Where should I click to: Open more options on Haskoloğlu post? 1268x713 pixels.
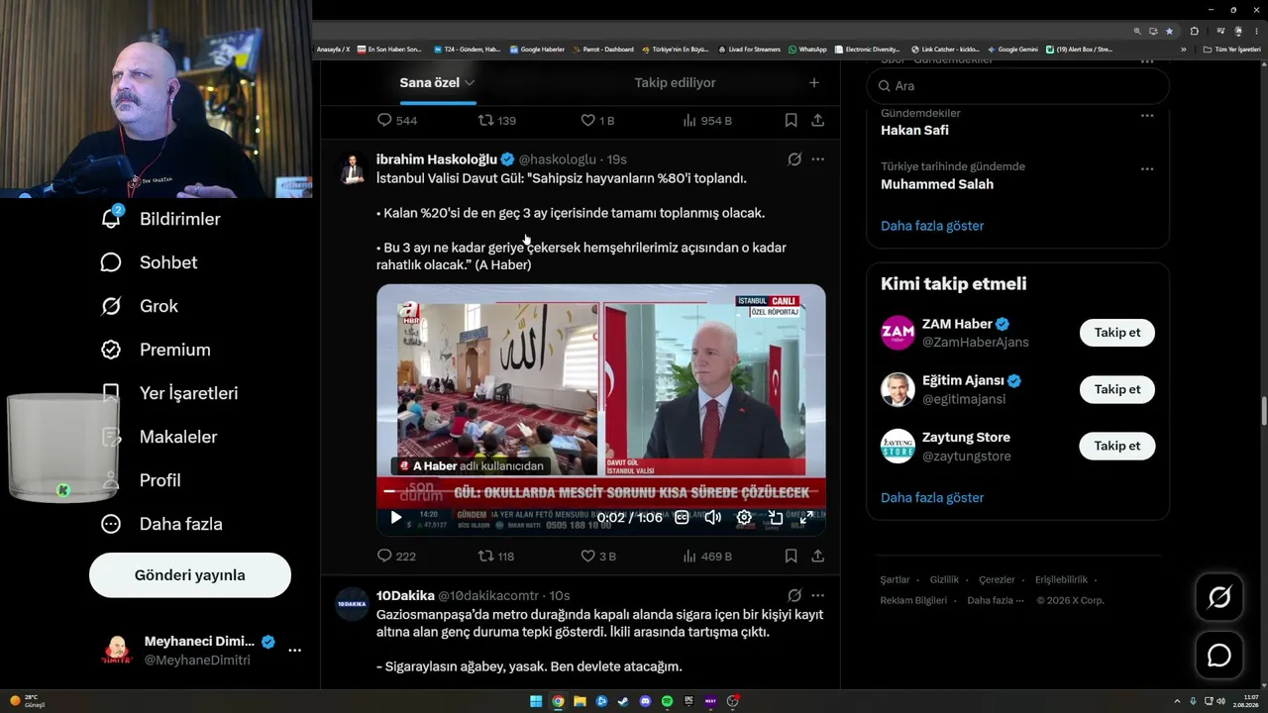[817, 159]
